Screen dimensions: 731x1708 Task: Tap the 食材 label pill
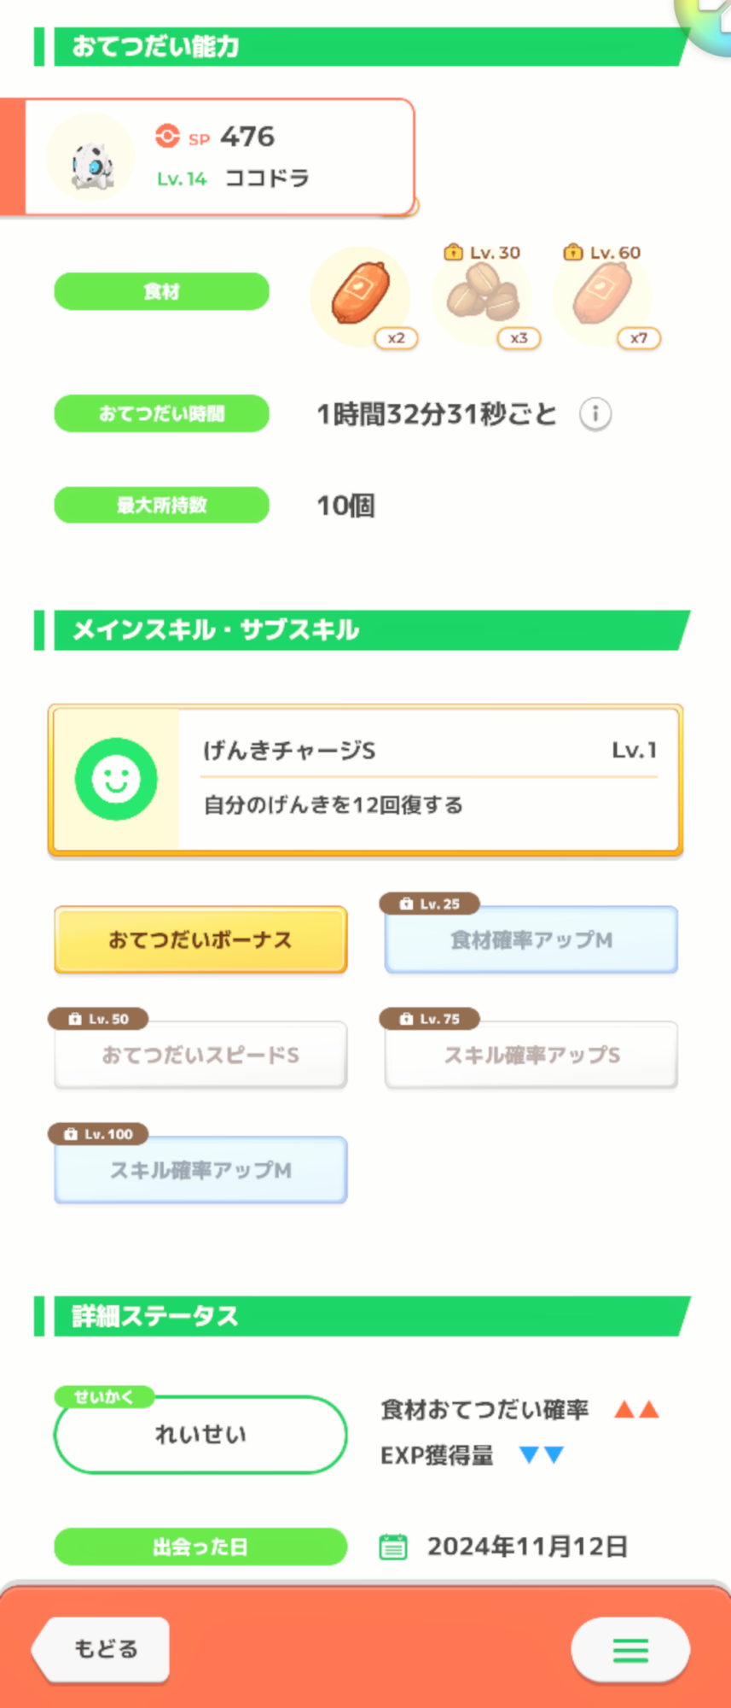[161, 292]
